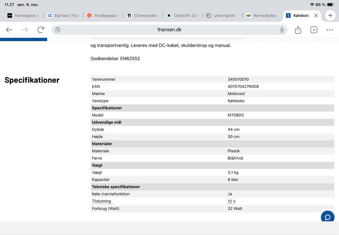Viewport: 339px width, 235px height.
Task: Tap the microphone voice search icon
Action: (x=282, y=30)
